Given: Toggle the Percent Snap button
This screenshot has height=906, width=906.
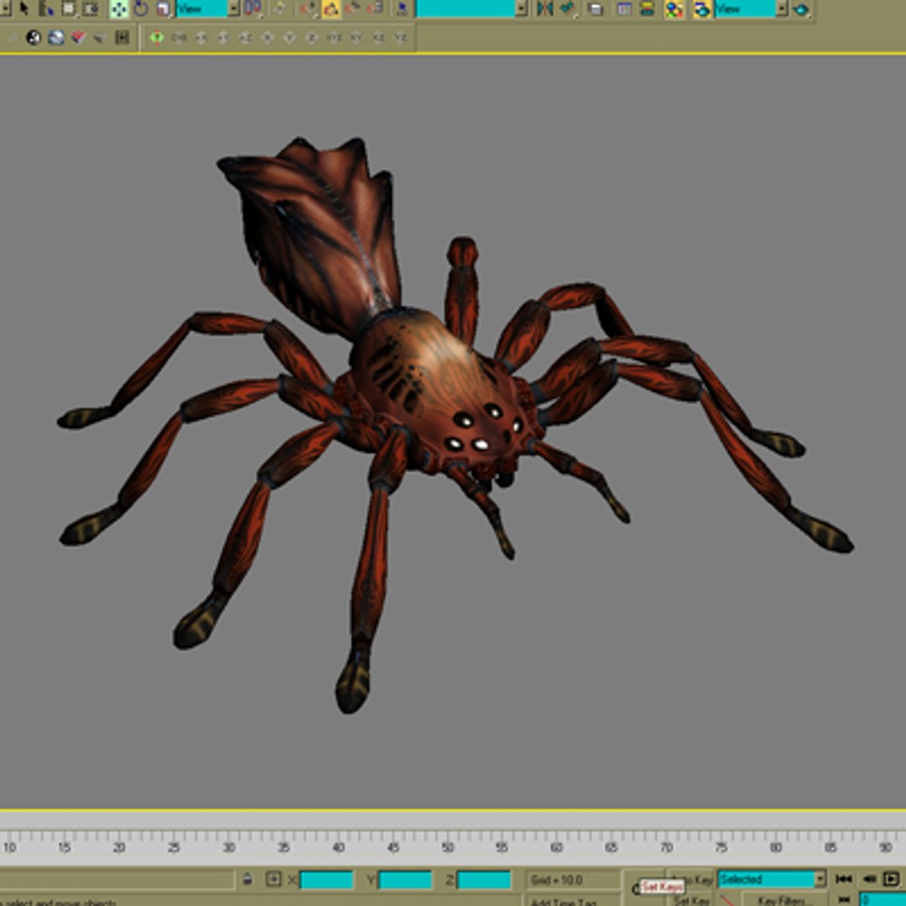Looking at the screenshot, I should coord(352,8).
